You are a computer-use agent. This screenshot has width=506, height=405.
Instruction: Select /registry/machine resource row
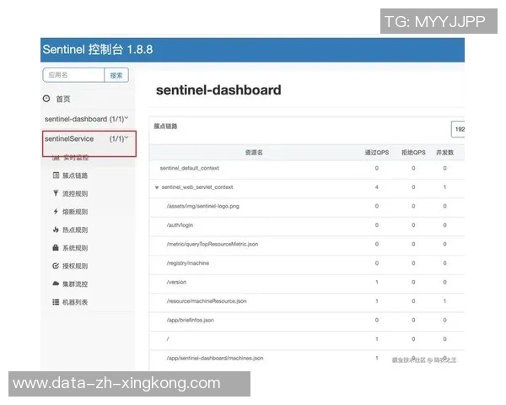(307, 263)
